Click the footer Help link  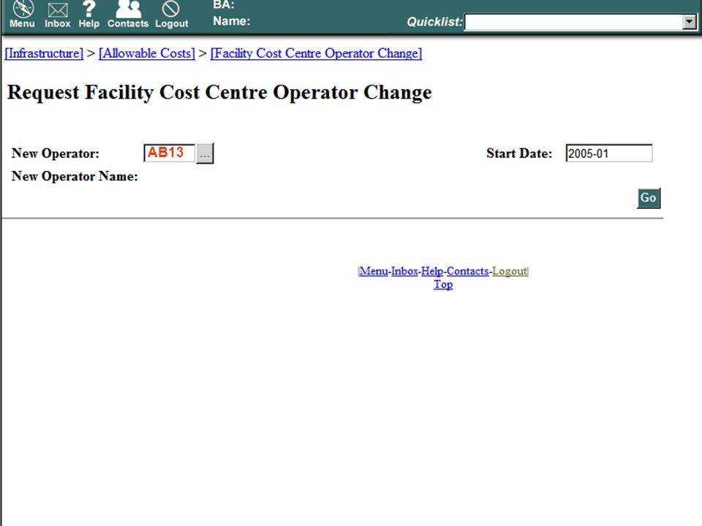click(432, 271)
